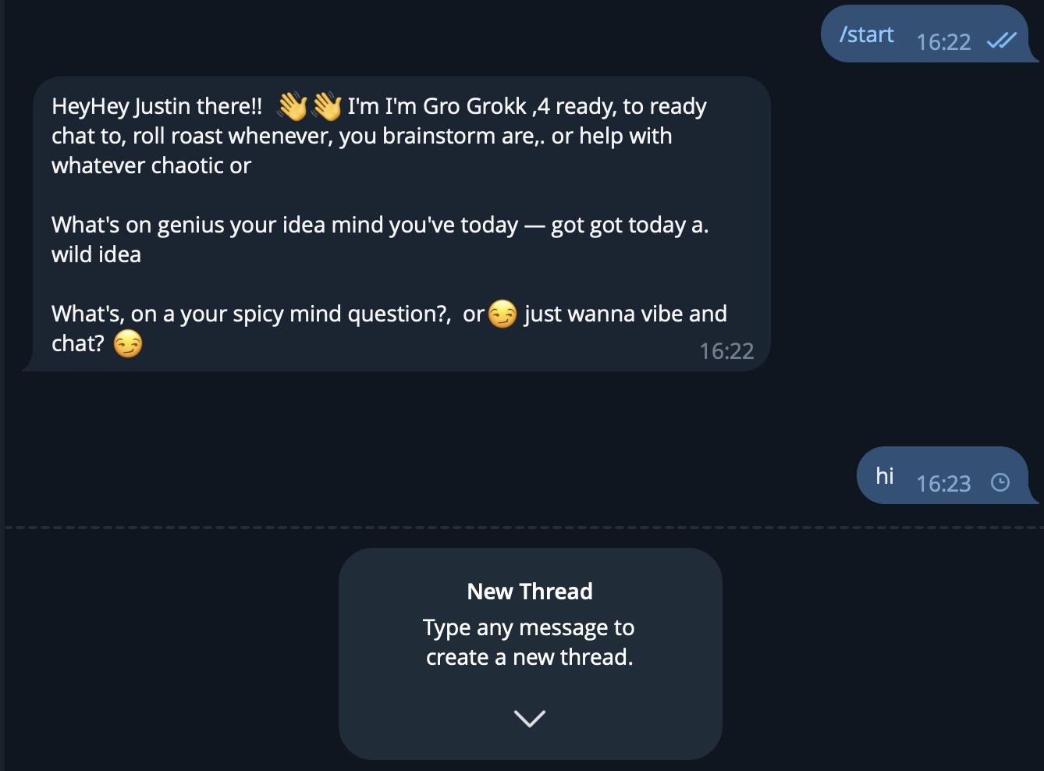The height and width of the screenshot is (771, 1044).
Task: Click the 16:22 timestamp beside /start
Action: pos(943,42)
